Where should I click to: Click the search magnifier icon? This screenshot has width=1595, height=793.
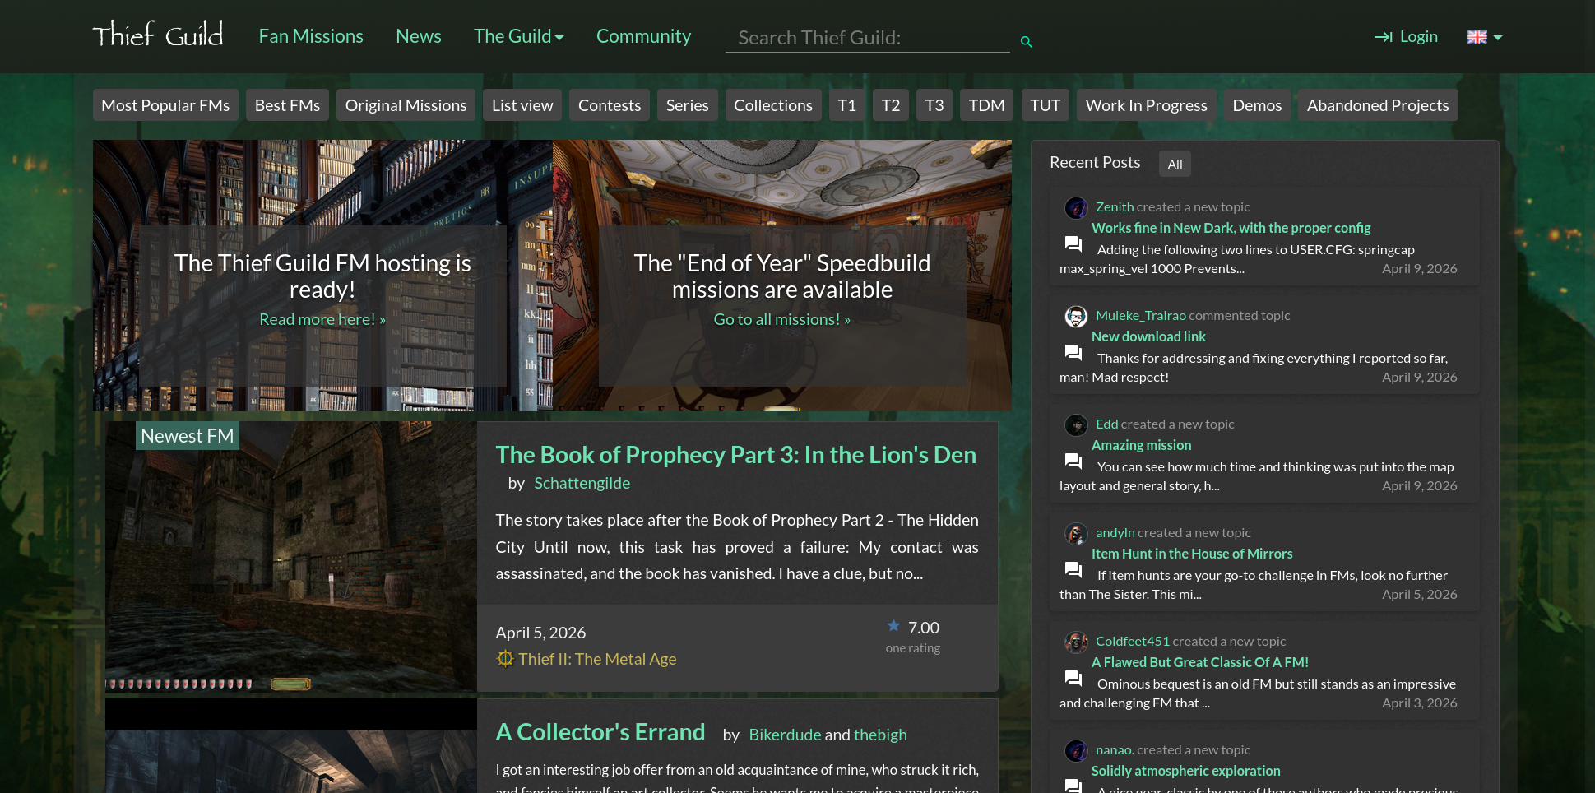[x=1026, y=40]
